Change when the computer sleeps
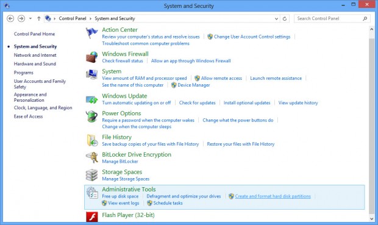Screen dimensions: 378x225 click(x=137, y=127)
